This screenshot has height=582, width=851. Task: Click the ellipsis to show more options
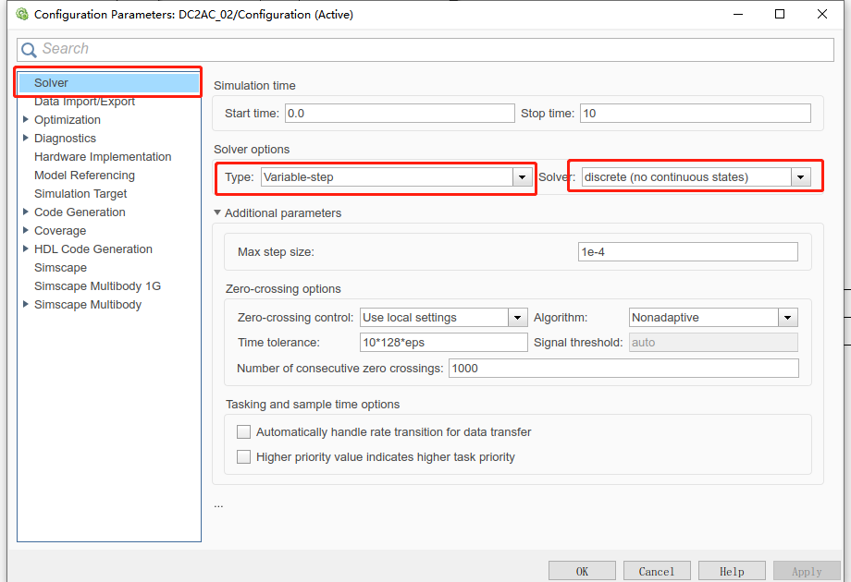[218, 505]
